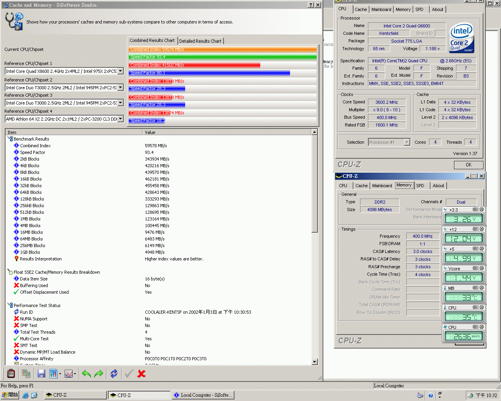This screenshot has height=401, width=501.
Task: Open settings of the +3.3 voltage widget
Action: point(476,210)
